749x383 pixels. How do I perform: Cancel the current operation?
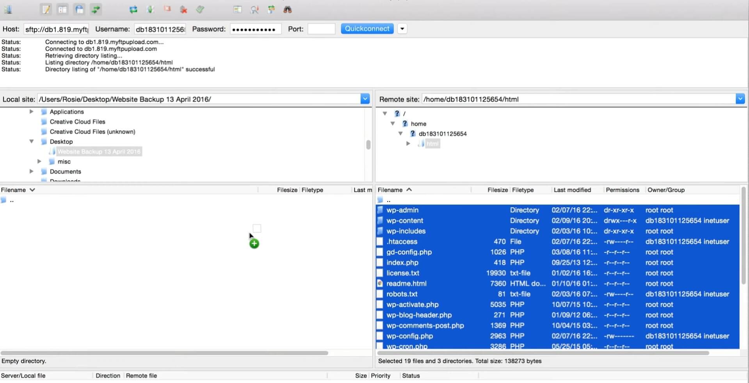click(167, 9)
